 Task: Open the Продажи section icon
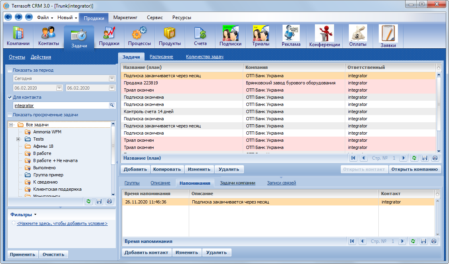click(x=109, y=36)
